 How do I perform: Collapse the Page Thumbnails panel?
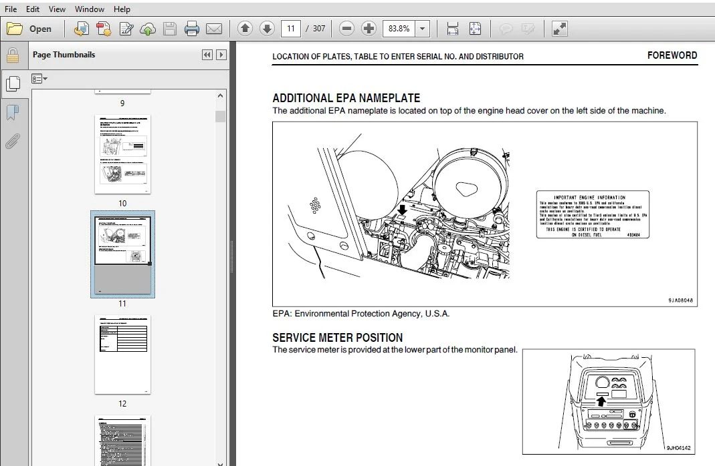(x=207, y=55)
